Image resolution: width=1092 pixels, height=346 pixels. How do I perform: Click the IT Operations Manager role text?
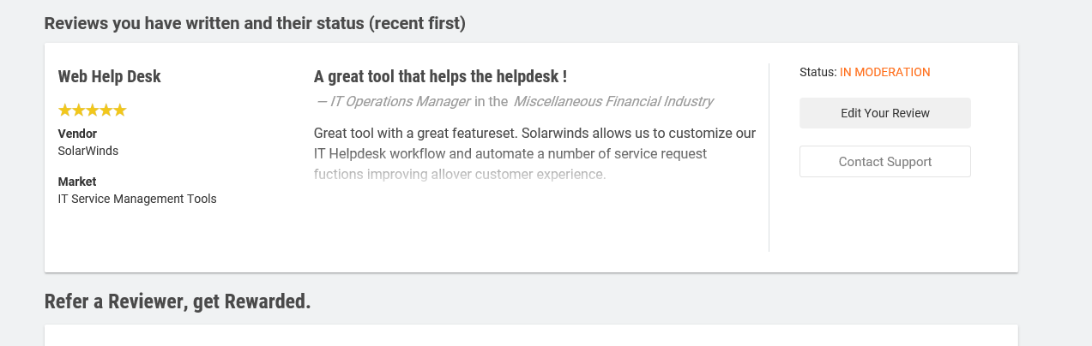point(400,101)
